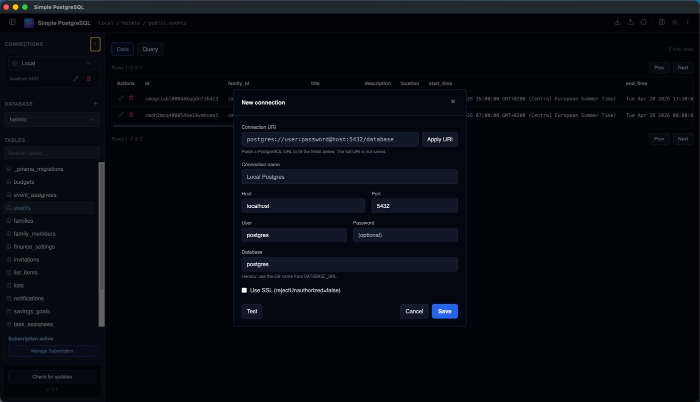Viewport: 700px width, 402px height.
Task: Open the family_members table
Action: (x=49, y=234)
